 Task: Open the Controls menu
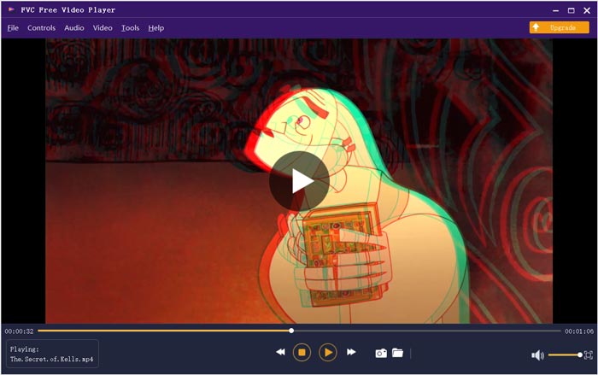point(41,28)
